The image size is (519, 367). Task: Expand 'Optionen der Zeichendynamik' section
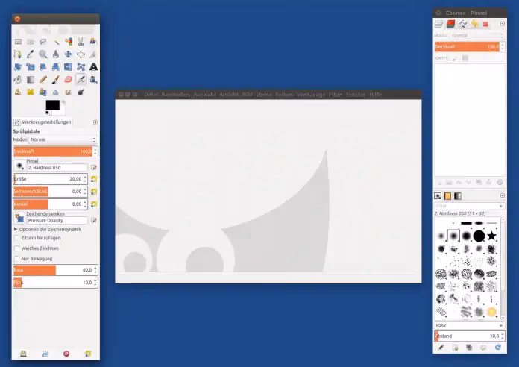(x=16, y=229)
